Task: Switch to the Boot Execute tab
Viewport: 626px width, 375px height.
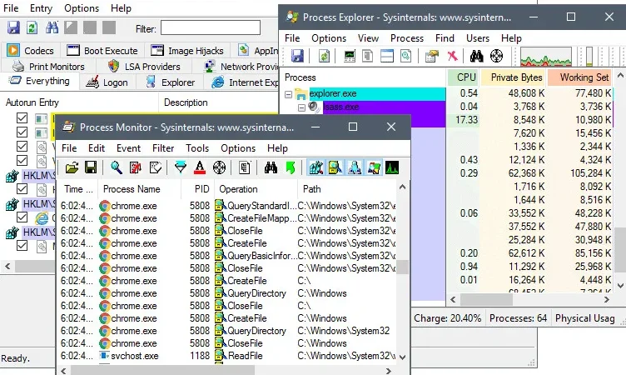Action: [x=102, y=51]
